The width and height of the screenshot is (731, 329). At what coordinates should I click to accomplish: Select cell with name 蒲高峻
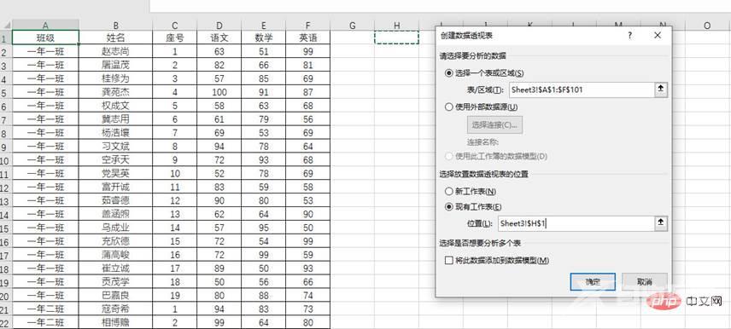[115, 255]
